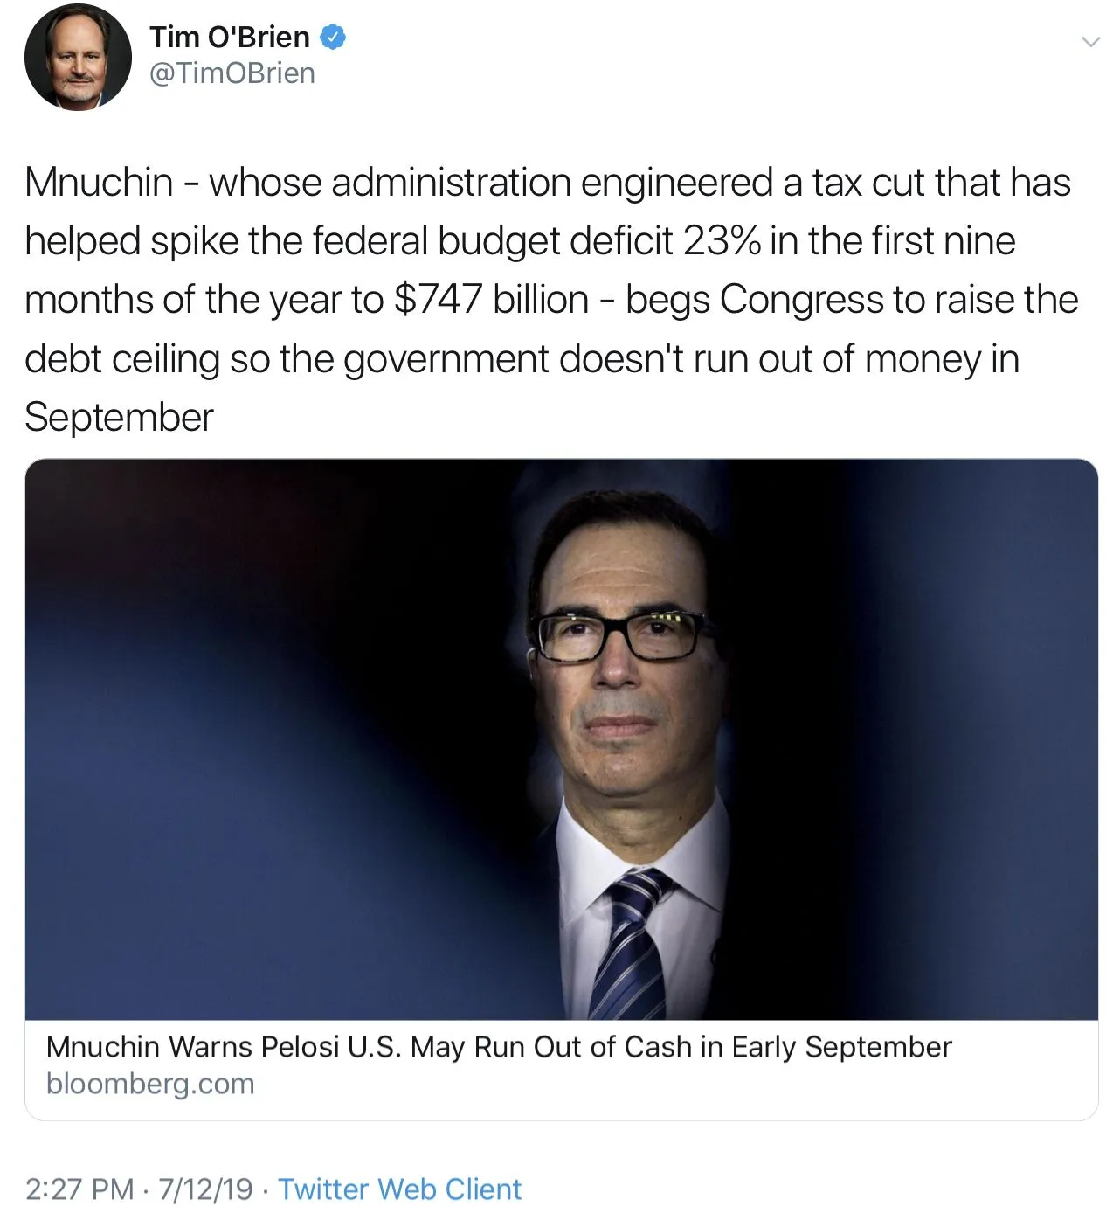Open Tim O'Brien's profile avatar
This screenshot has width=1113, height=1213.
(x=78, y=58)
